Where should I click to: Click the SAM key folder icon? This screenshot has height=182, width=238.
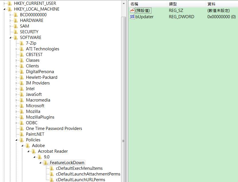(x=16, y=26)
